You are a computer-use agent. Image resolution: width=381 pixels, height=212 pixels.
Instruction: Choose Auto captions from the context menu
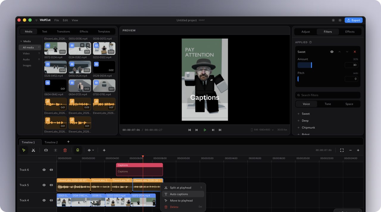(183, 194)
